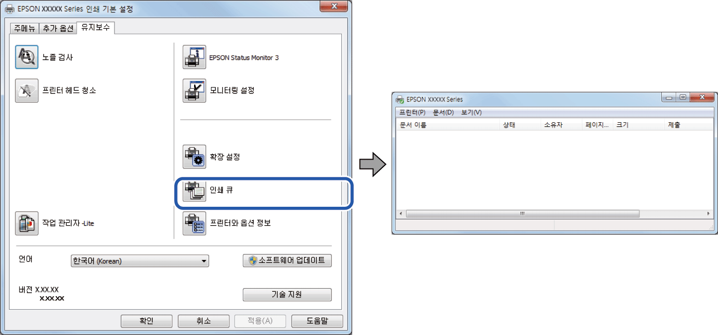Image resolution: width=718 pixels, height=335 pixels.
Task: Open the 보기(V) menu
Action: pos(471,113)
